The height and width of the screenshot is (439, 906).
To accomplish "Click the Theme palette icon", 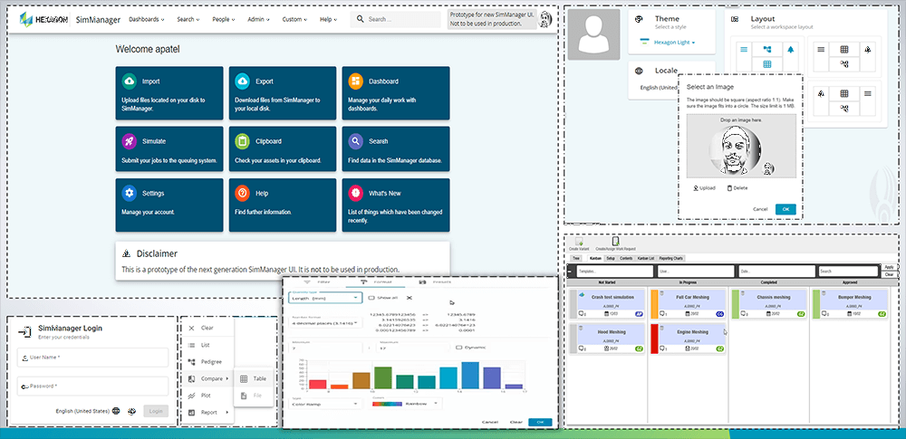I will click(639, 19).
